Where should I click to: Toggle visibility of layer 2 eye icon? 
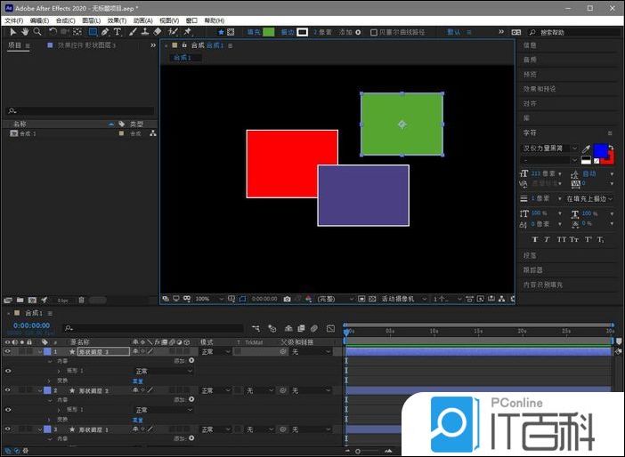click(x=8, y=390)
